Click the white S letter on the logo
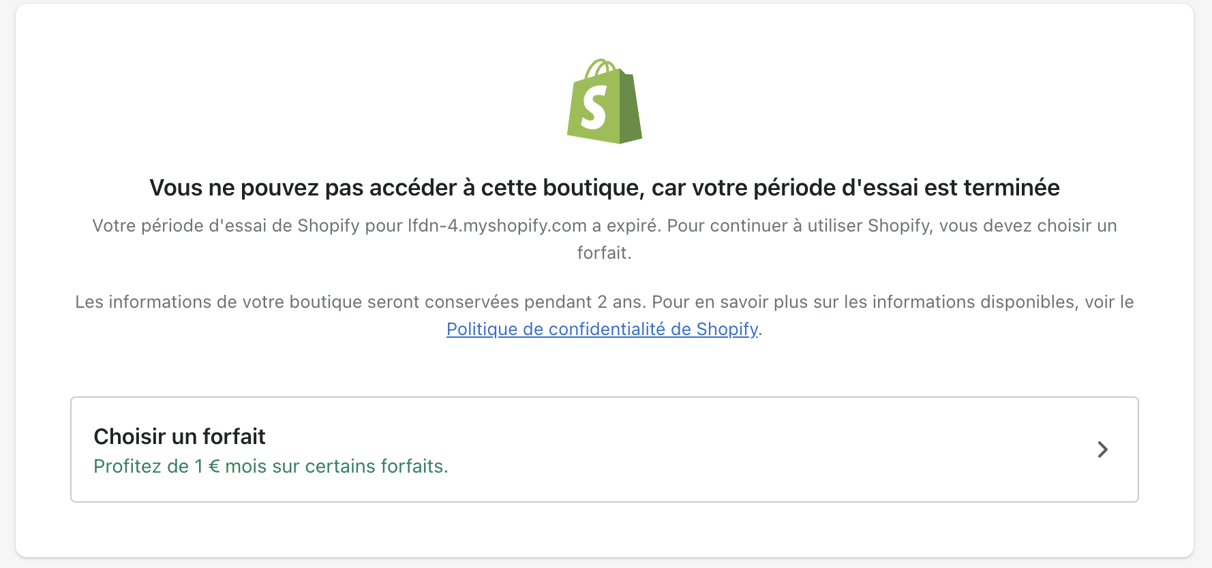This screenshot has width=1212, height=568. 593,108
